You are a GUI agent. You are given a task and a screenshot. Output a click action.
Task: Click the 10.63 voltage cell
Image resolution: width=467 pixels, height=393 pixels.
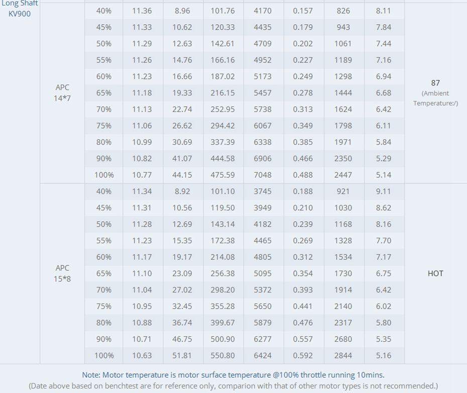[x=142, y=355]
